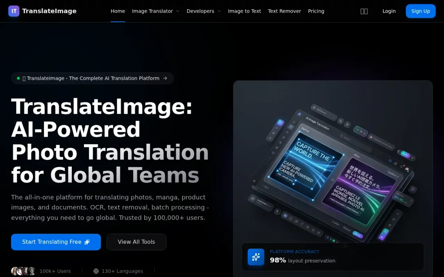Click the globe icon next to 130+ Languages
Screen dimensions: 444x277
click(x=96, y=271)
